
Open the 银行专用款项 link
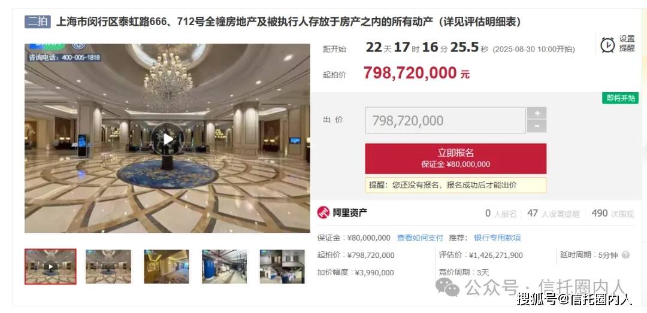(497, 238)
